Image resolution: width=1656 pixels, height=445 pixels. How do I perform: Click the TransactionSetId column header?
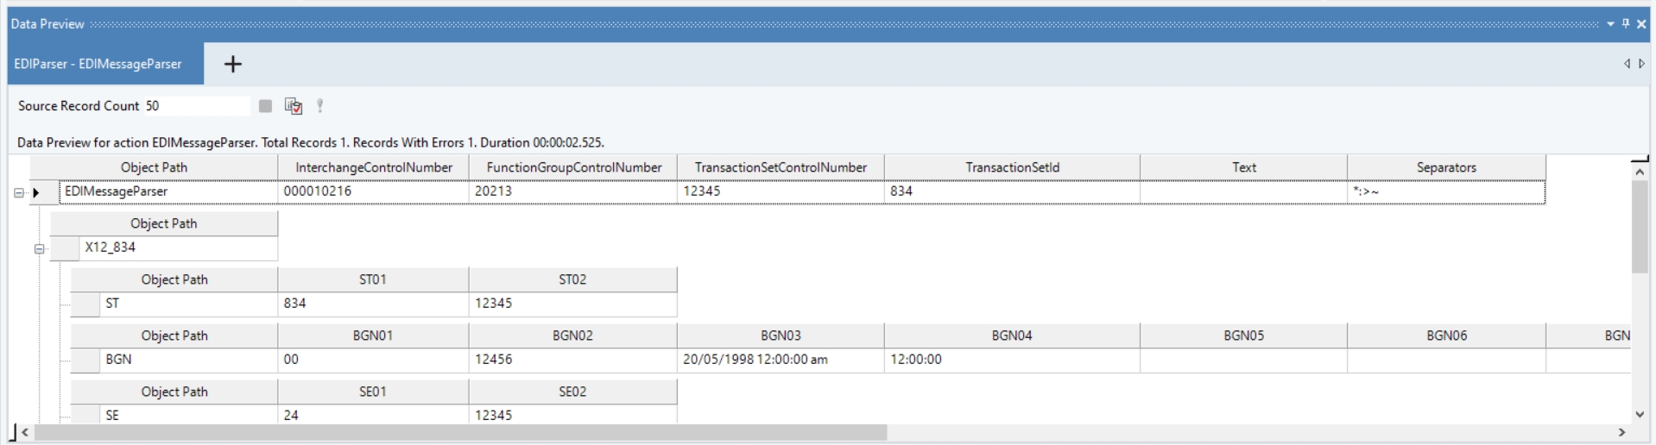click(x=1012, y=167)
